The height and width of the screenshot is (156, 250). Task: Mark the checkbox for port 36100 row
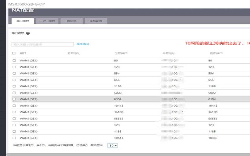coord(14,112)
